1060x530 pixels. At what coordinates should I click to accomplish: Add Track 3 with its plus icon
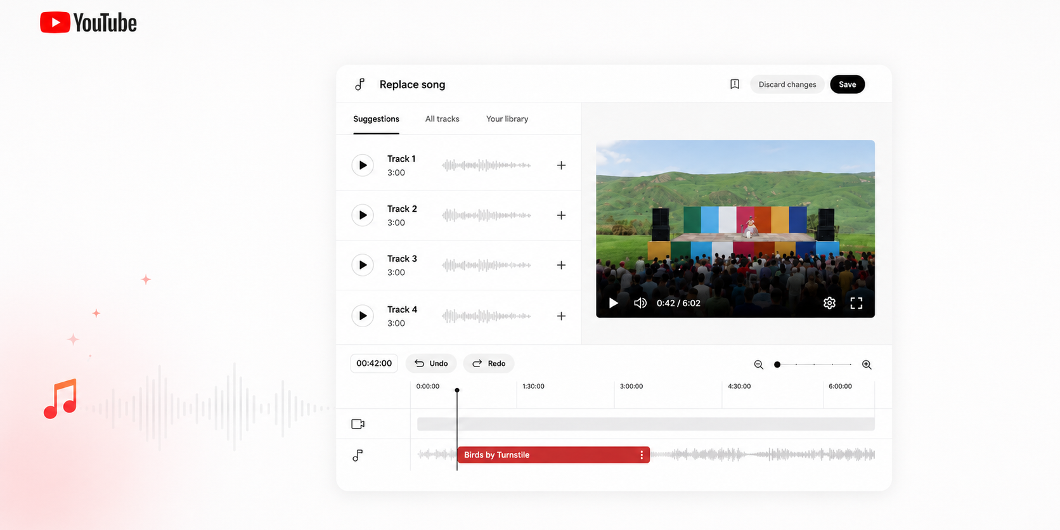coord(561,265)
